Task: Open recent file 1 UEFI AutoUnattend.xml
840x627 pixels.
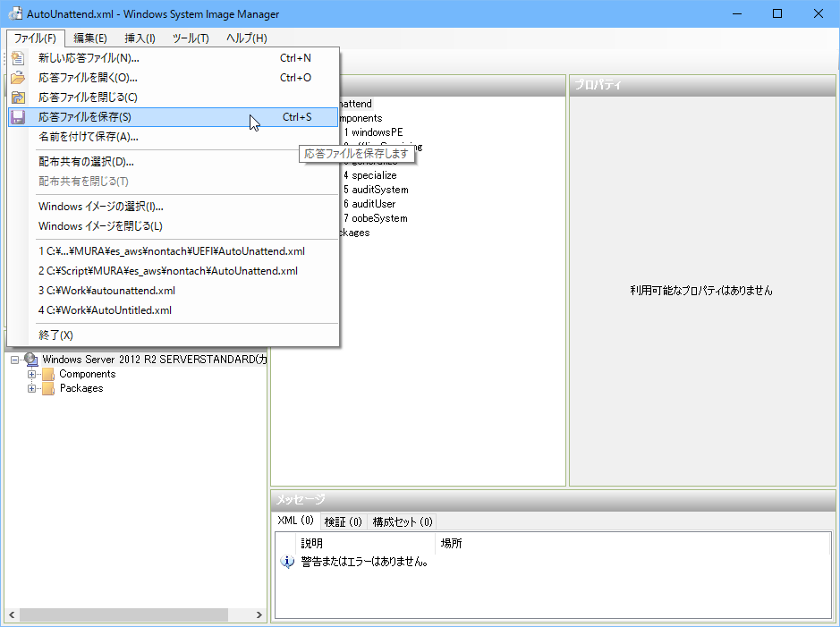Action: pos(173,251)
